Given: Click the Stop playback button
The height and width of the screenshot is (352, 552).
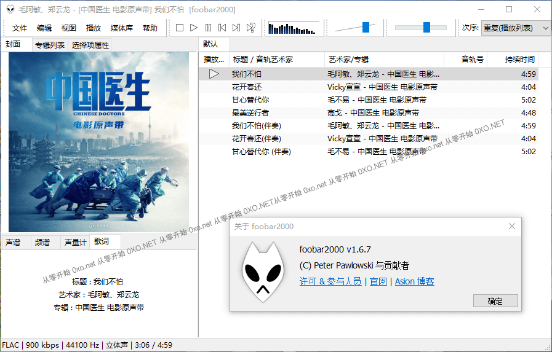Looking at the screenshot, I should tap(180, 28).
